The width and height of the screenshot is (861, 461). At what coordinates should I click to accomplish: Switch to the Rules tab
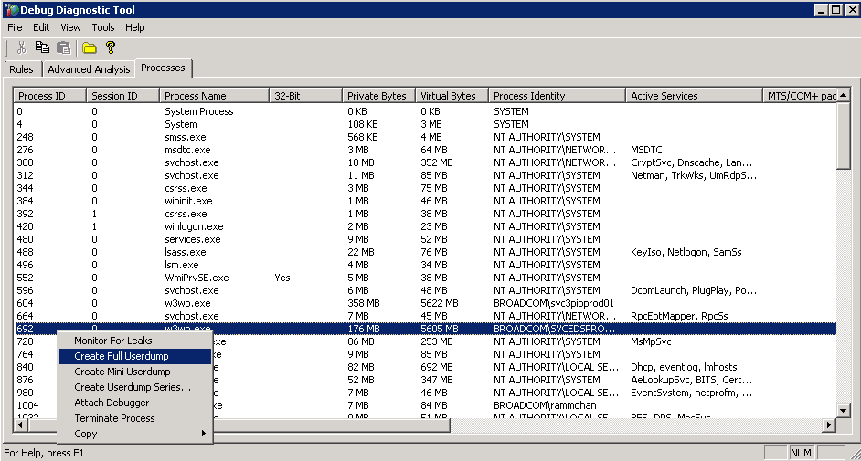pos(21,69)
